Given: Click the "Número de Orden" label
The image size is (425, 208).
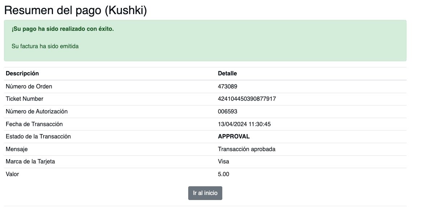Looking at the screenshot, I should click(29, 87).
